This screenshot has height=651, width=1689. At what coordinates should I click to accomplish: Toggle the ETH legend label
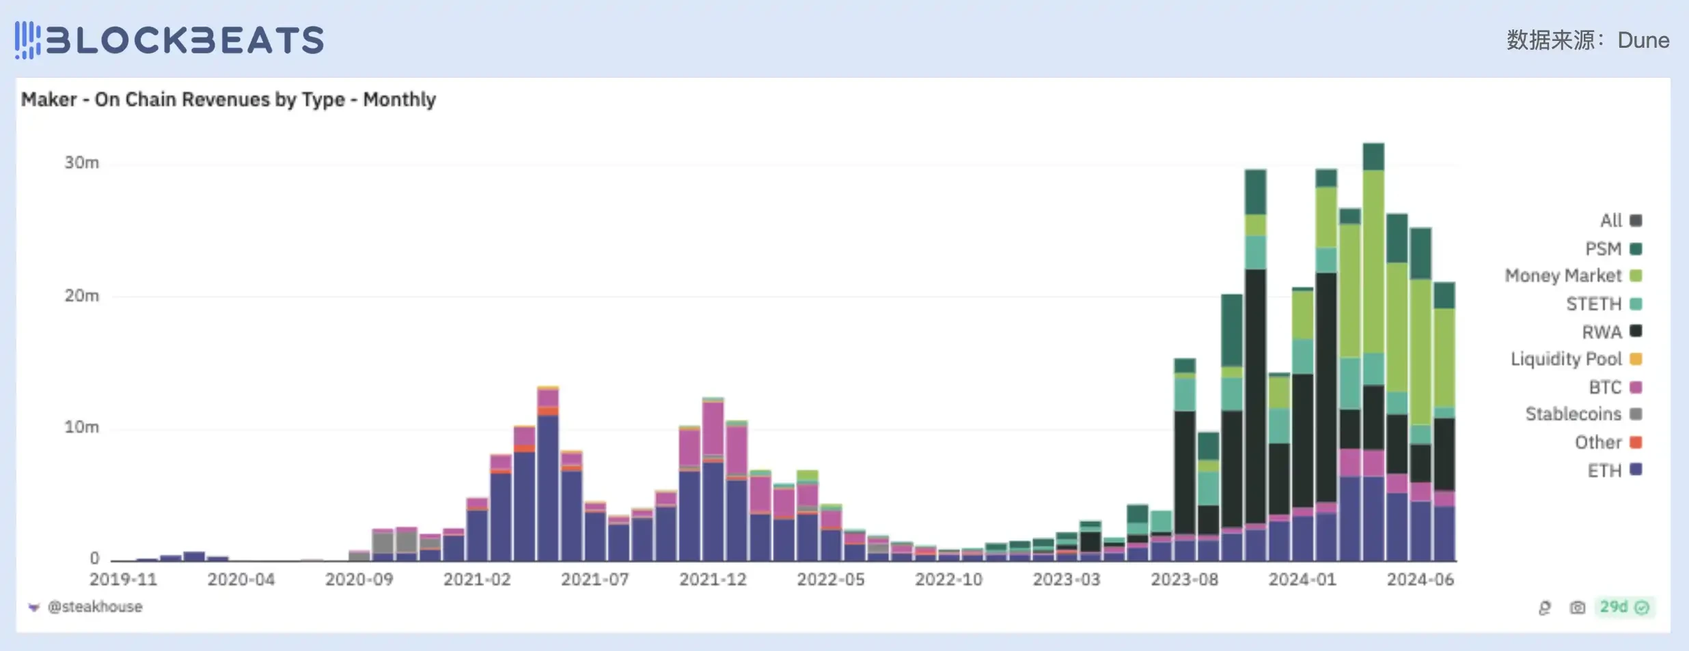[x=1604, y=470]
